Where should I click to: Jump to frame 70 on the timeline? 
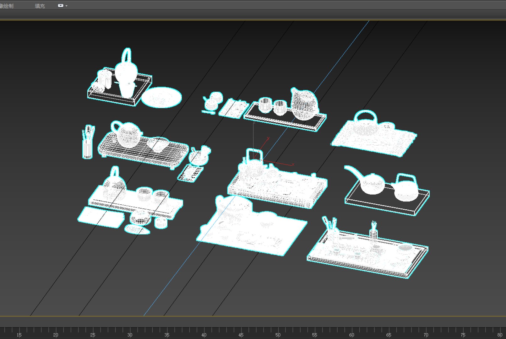(426, 335)
